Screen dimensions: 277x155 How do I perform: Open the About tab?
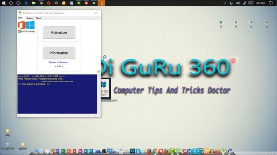tap(39, 18)
